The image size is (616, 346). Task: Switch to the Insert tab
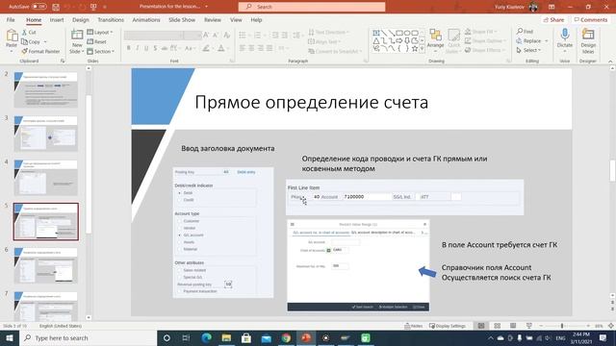pos(57,19)
